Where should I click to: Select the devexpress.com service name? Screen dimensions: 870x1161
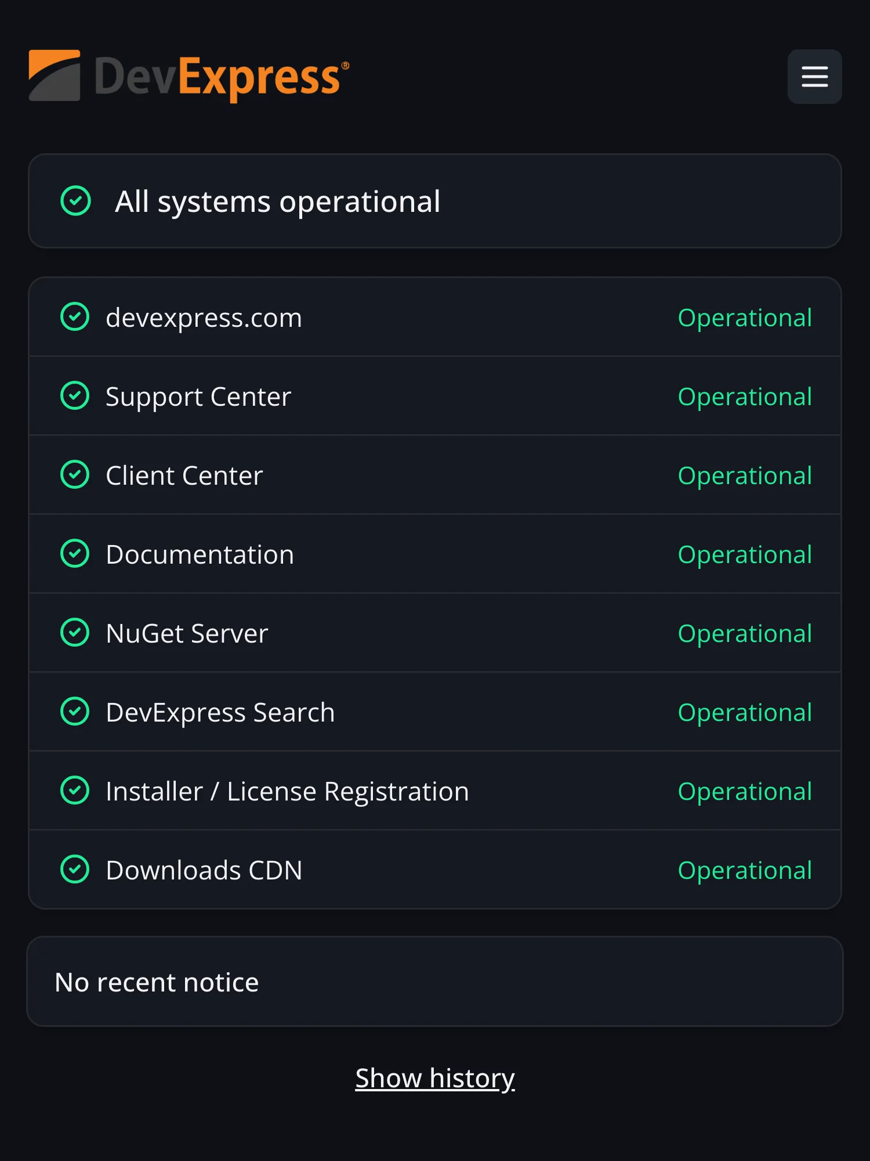204,318
